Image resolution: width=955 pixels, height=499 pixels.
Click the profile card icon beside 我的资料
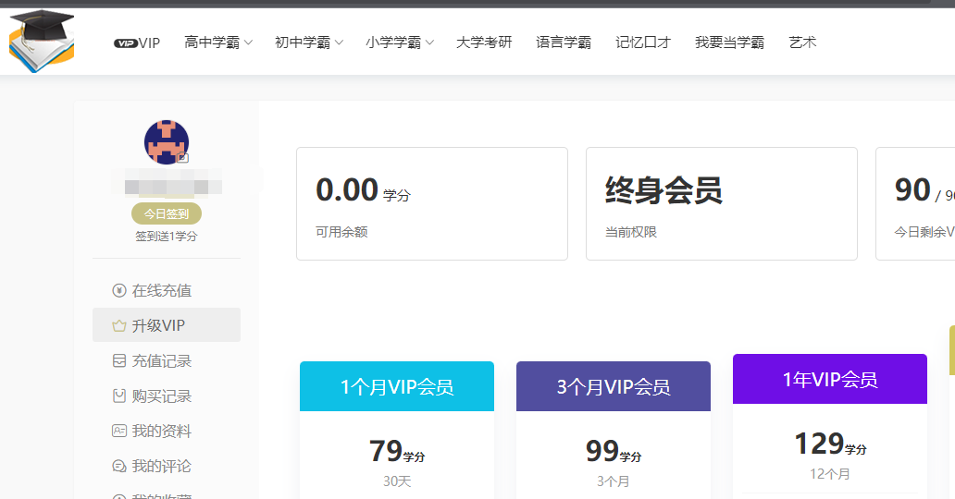[x=119, y=431]
